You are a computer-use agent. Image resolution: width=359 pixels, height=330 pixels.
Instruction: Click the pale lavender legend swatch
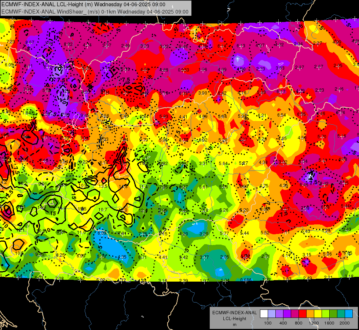[x=272, y=314]
